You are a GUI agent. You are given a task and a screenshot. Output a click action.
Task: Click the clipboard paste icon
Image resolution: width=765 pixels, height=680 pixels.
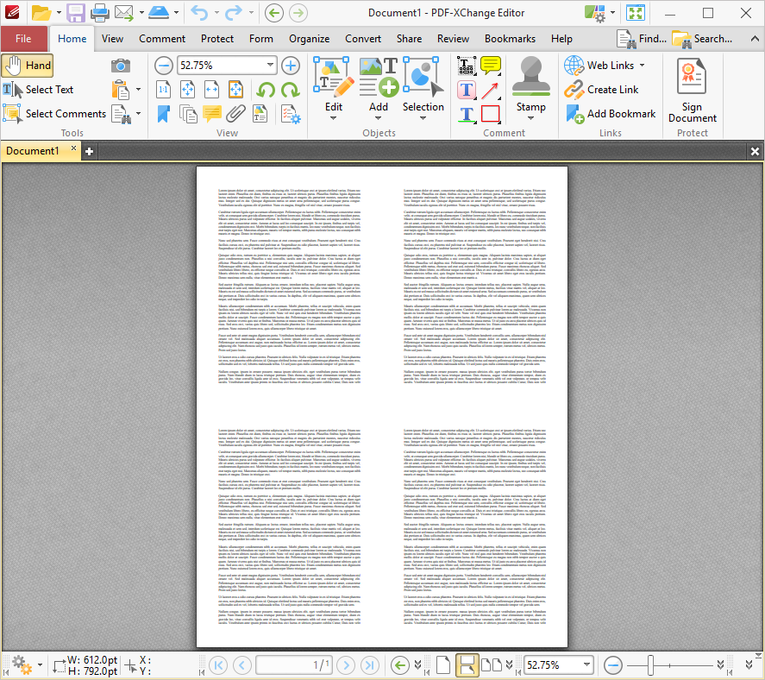pyautogui.click(x=121, y=90)
